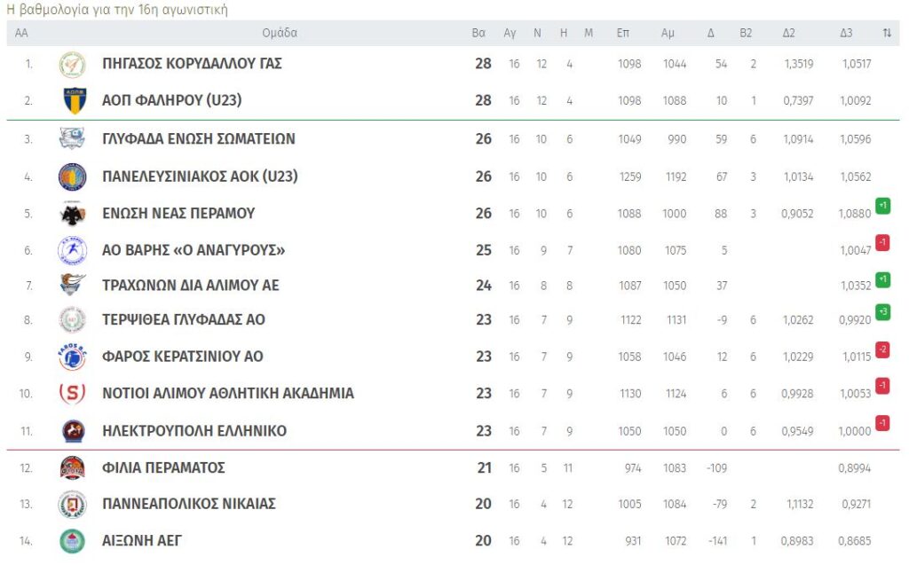Sort standings by the Ομάδα column header
Image resolution: width=909 pixels, height=565 pixels.
[x=280, y=34]
